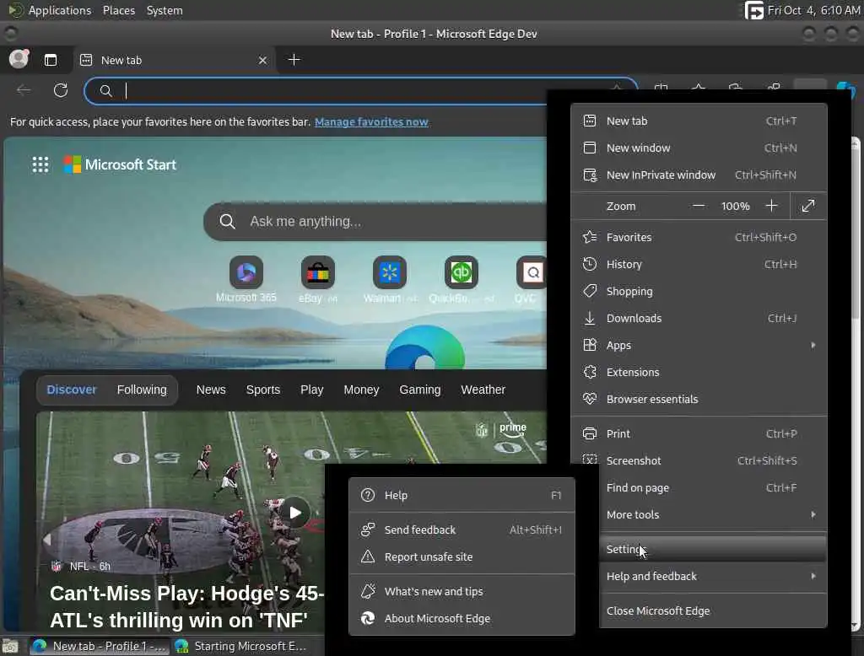Image resolution: width=864 pixels, height=656 pixels.
Task: Open History from the menu
Action: 699,264
